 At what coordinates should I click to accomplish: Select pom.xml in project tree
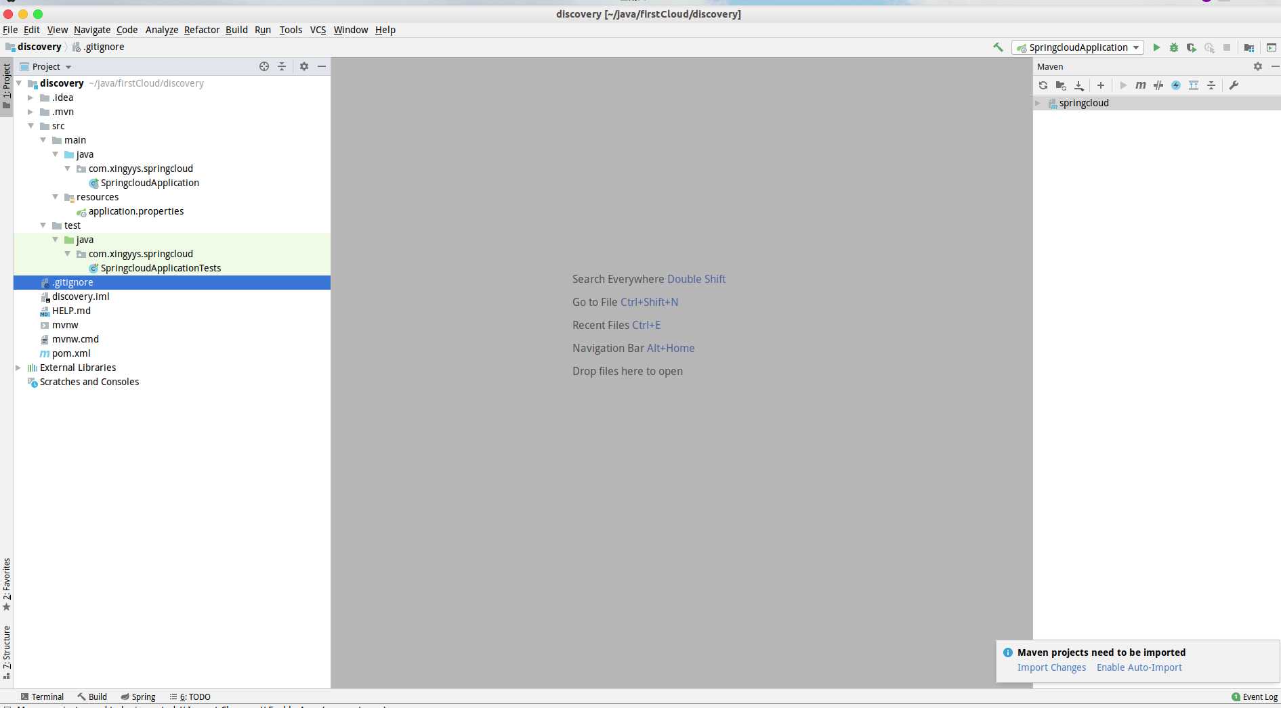pos(71,353)
